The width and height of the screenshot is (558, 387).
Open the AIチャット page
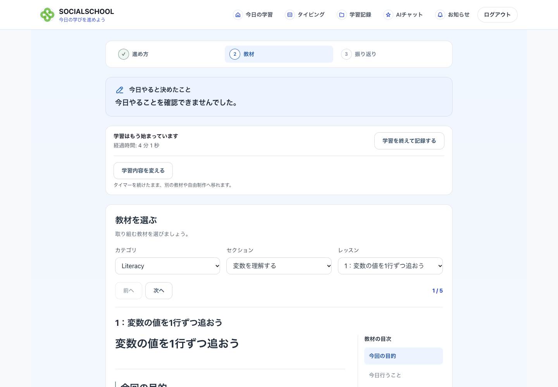pos(403,15)
